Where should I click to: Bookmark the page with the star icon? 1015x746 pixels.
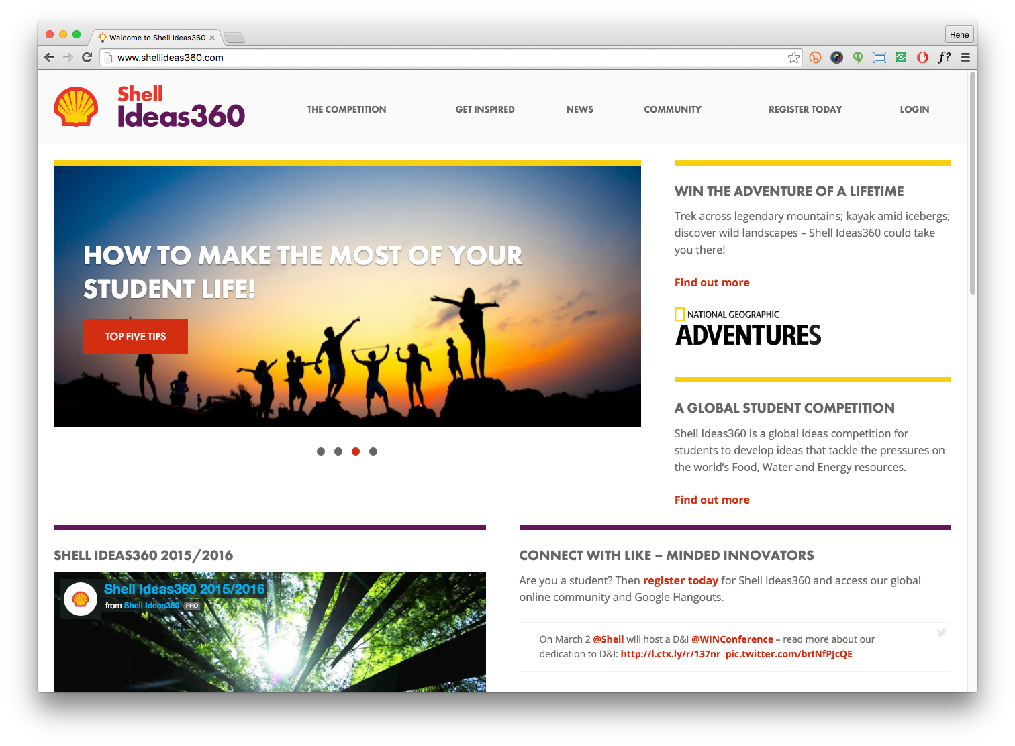point(794,58)
